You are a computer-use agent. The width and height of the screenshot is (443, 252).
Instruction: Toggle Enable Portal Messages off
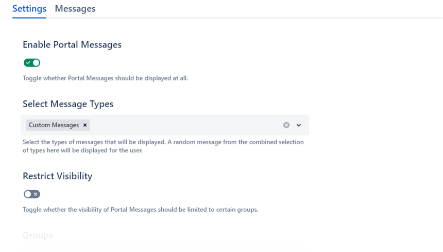[32, 63]
